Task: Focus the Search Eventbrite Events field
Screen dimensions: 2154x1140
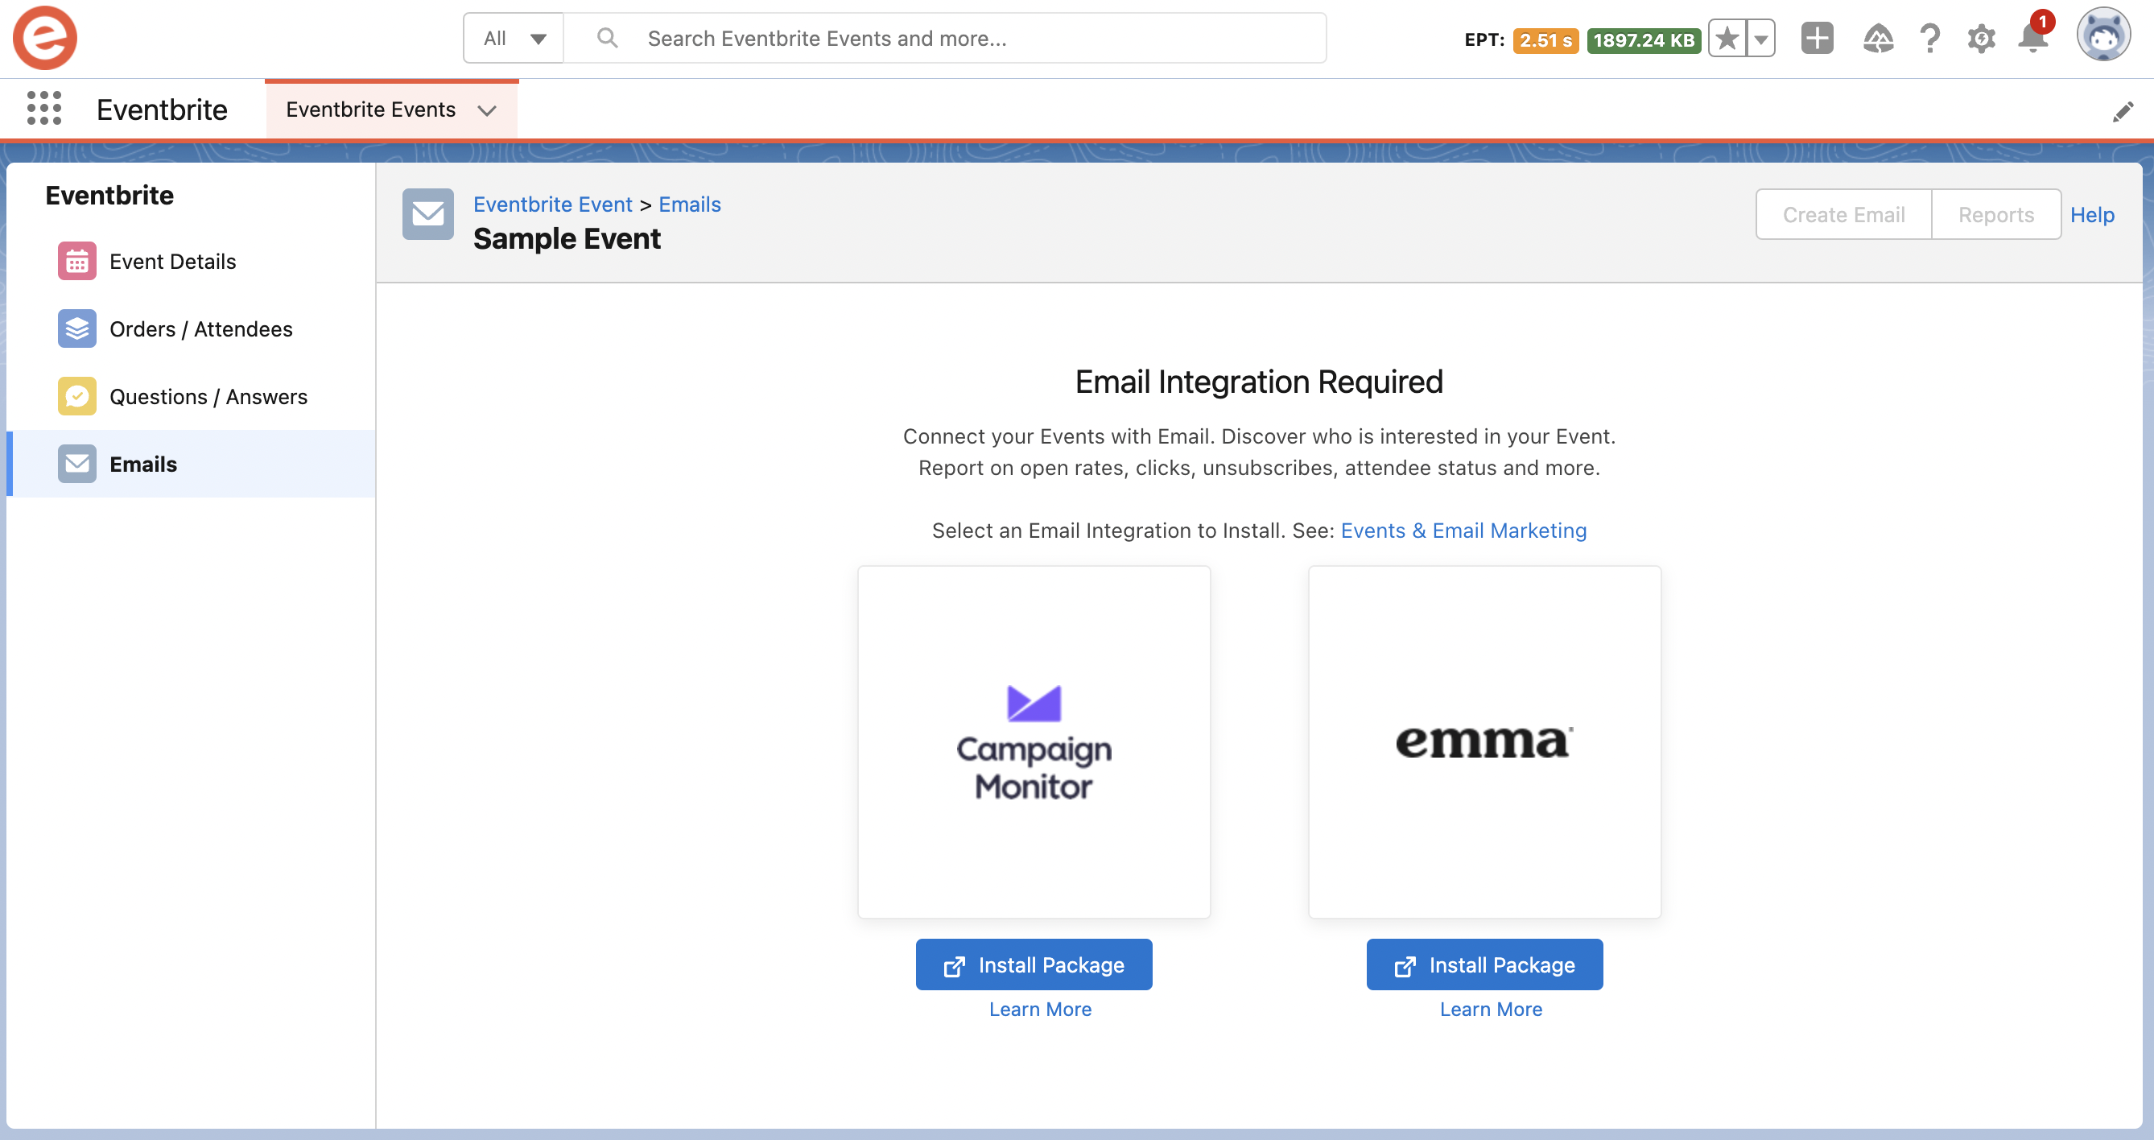Action: [x=945, y=38]
